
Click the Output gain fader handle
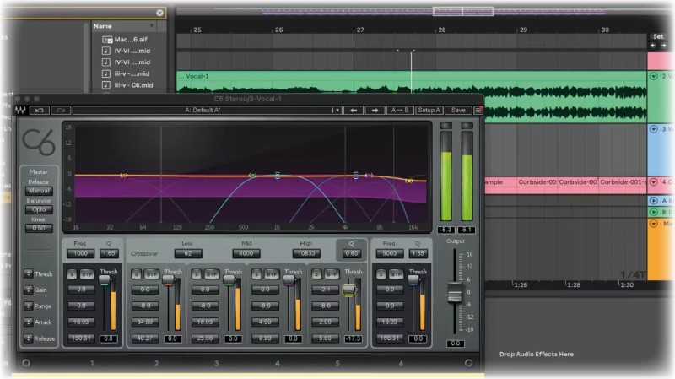pyautogui.click(x=455, y=291)
